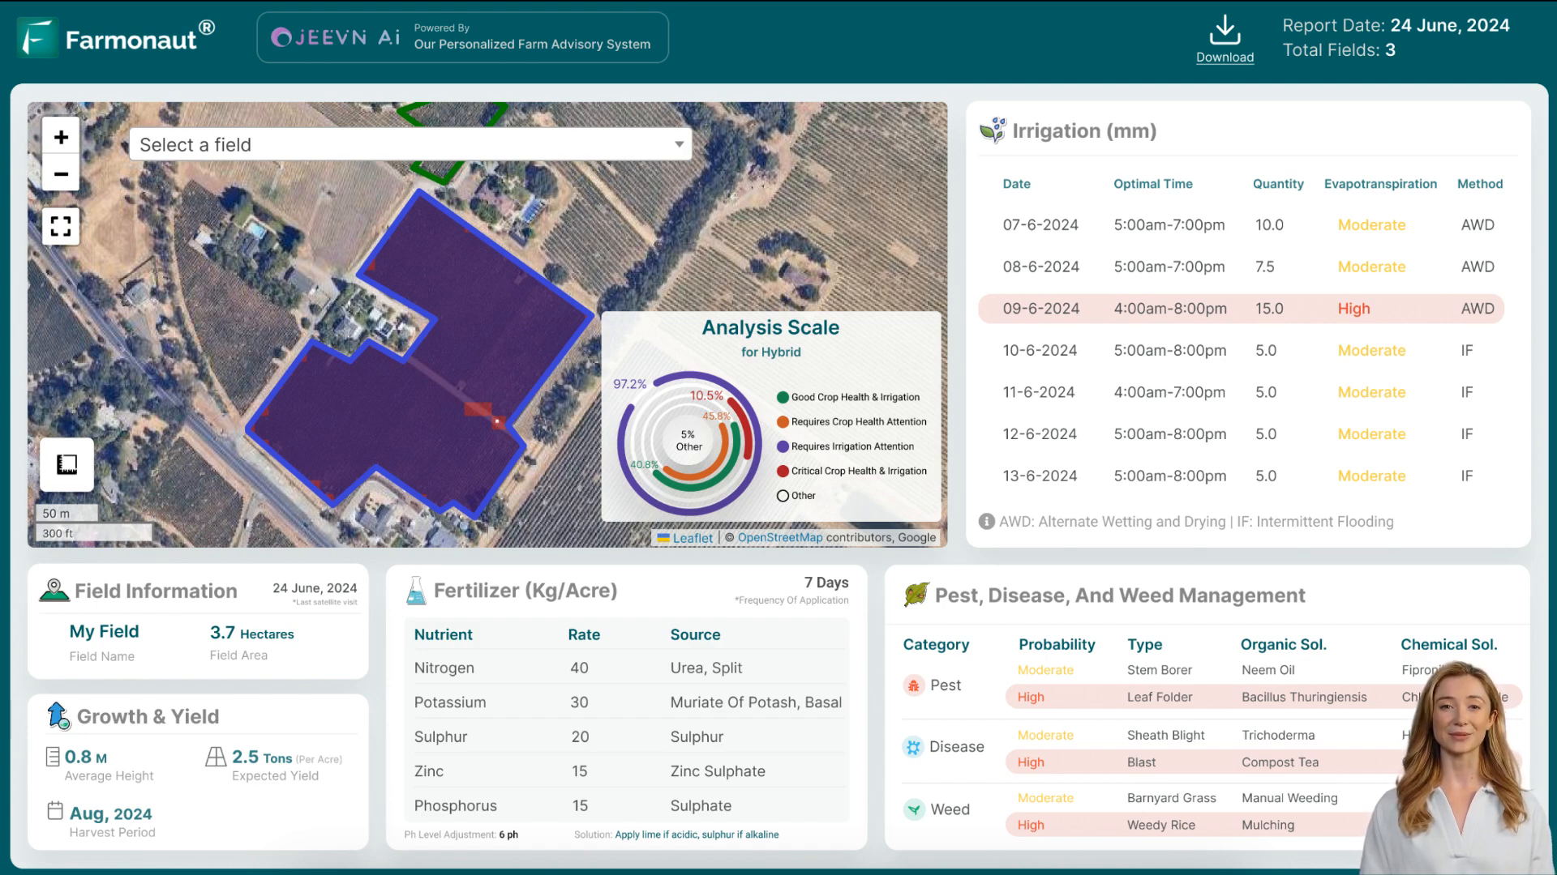Expand the map zoom in control

pos(61,137)
